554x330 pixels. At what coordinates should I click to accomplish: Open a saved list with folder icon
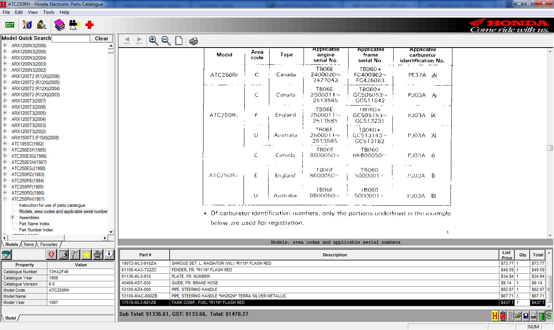tap(518, 316)
